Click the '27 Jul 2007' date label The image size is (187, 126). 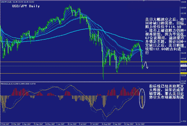point(94,124)
